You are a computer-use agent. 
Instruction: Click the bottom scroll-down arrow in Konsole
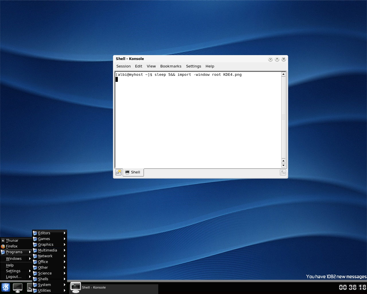[x=284, y=165]
